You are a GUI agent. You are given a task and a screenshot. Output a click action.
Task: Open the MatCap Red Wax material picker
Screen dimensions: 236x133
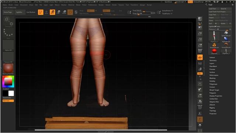(8, 69)
